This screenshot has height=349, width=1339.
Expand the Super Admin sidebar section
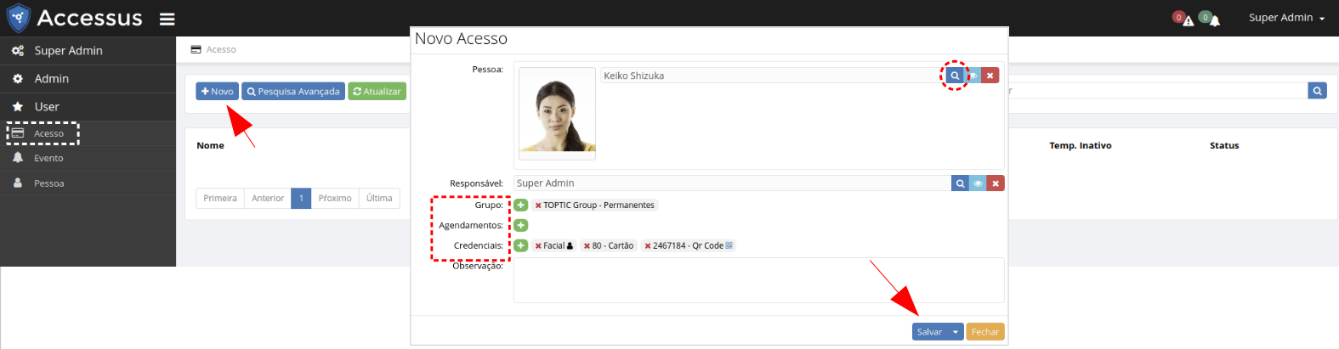tap(68, 51)
